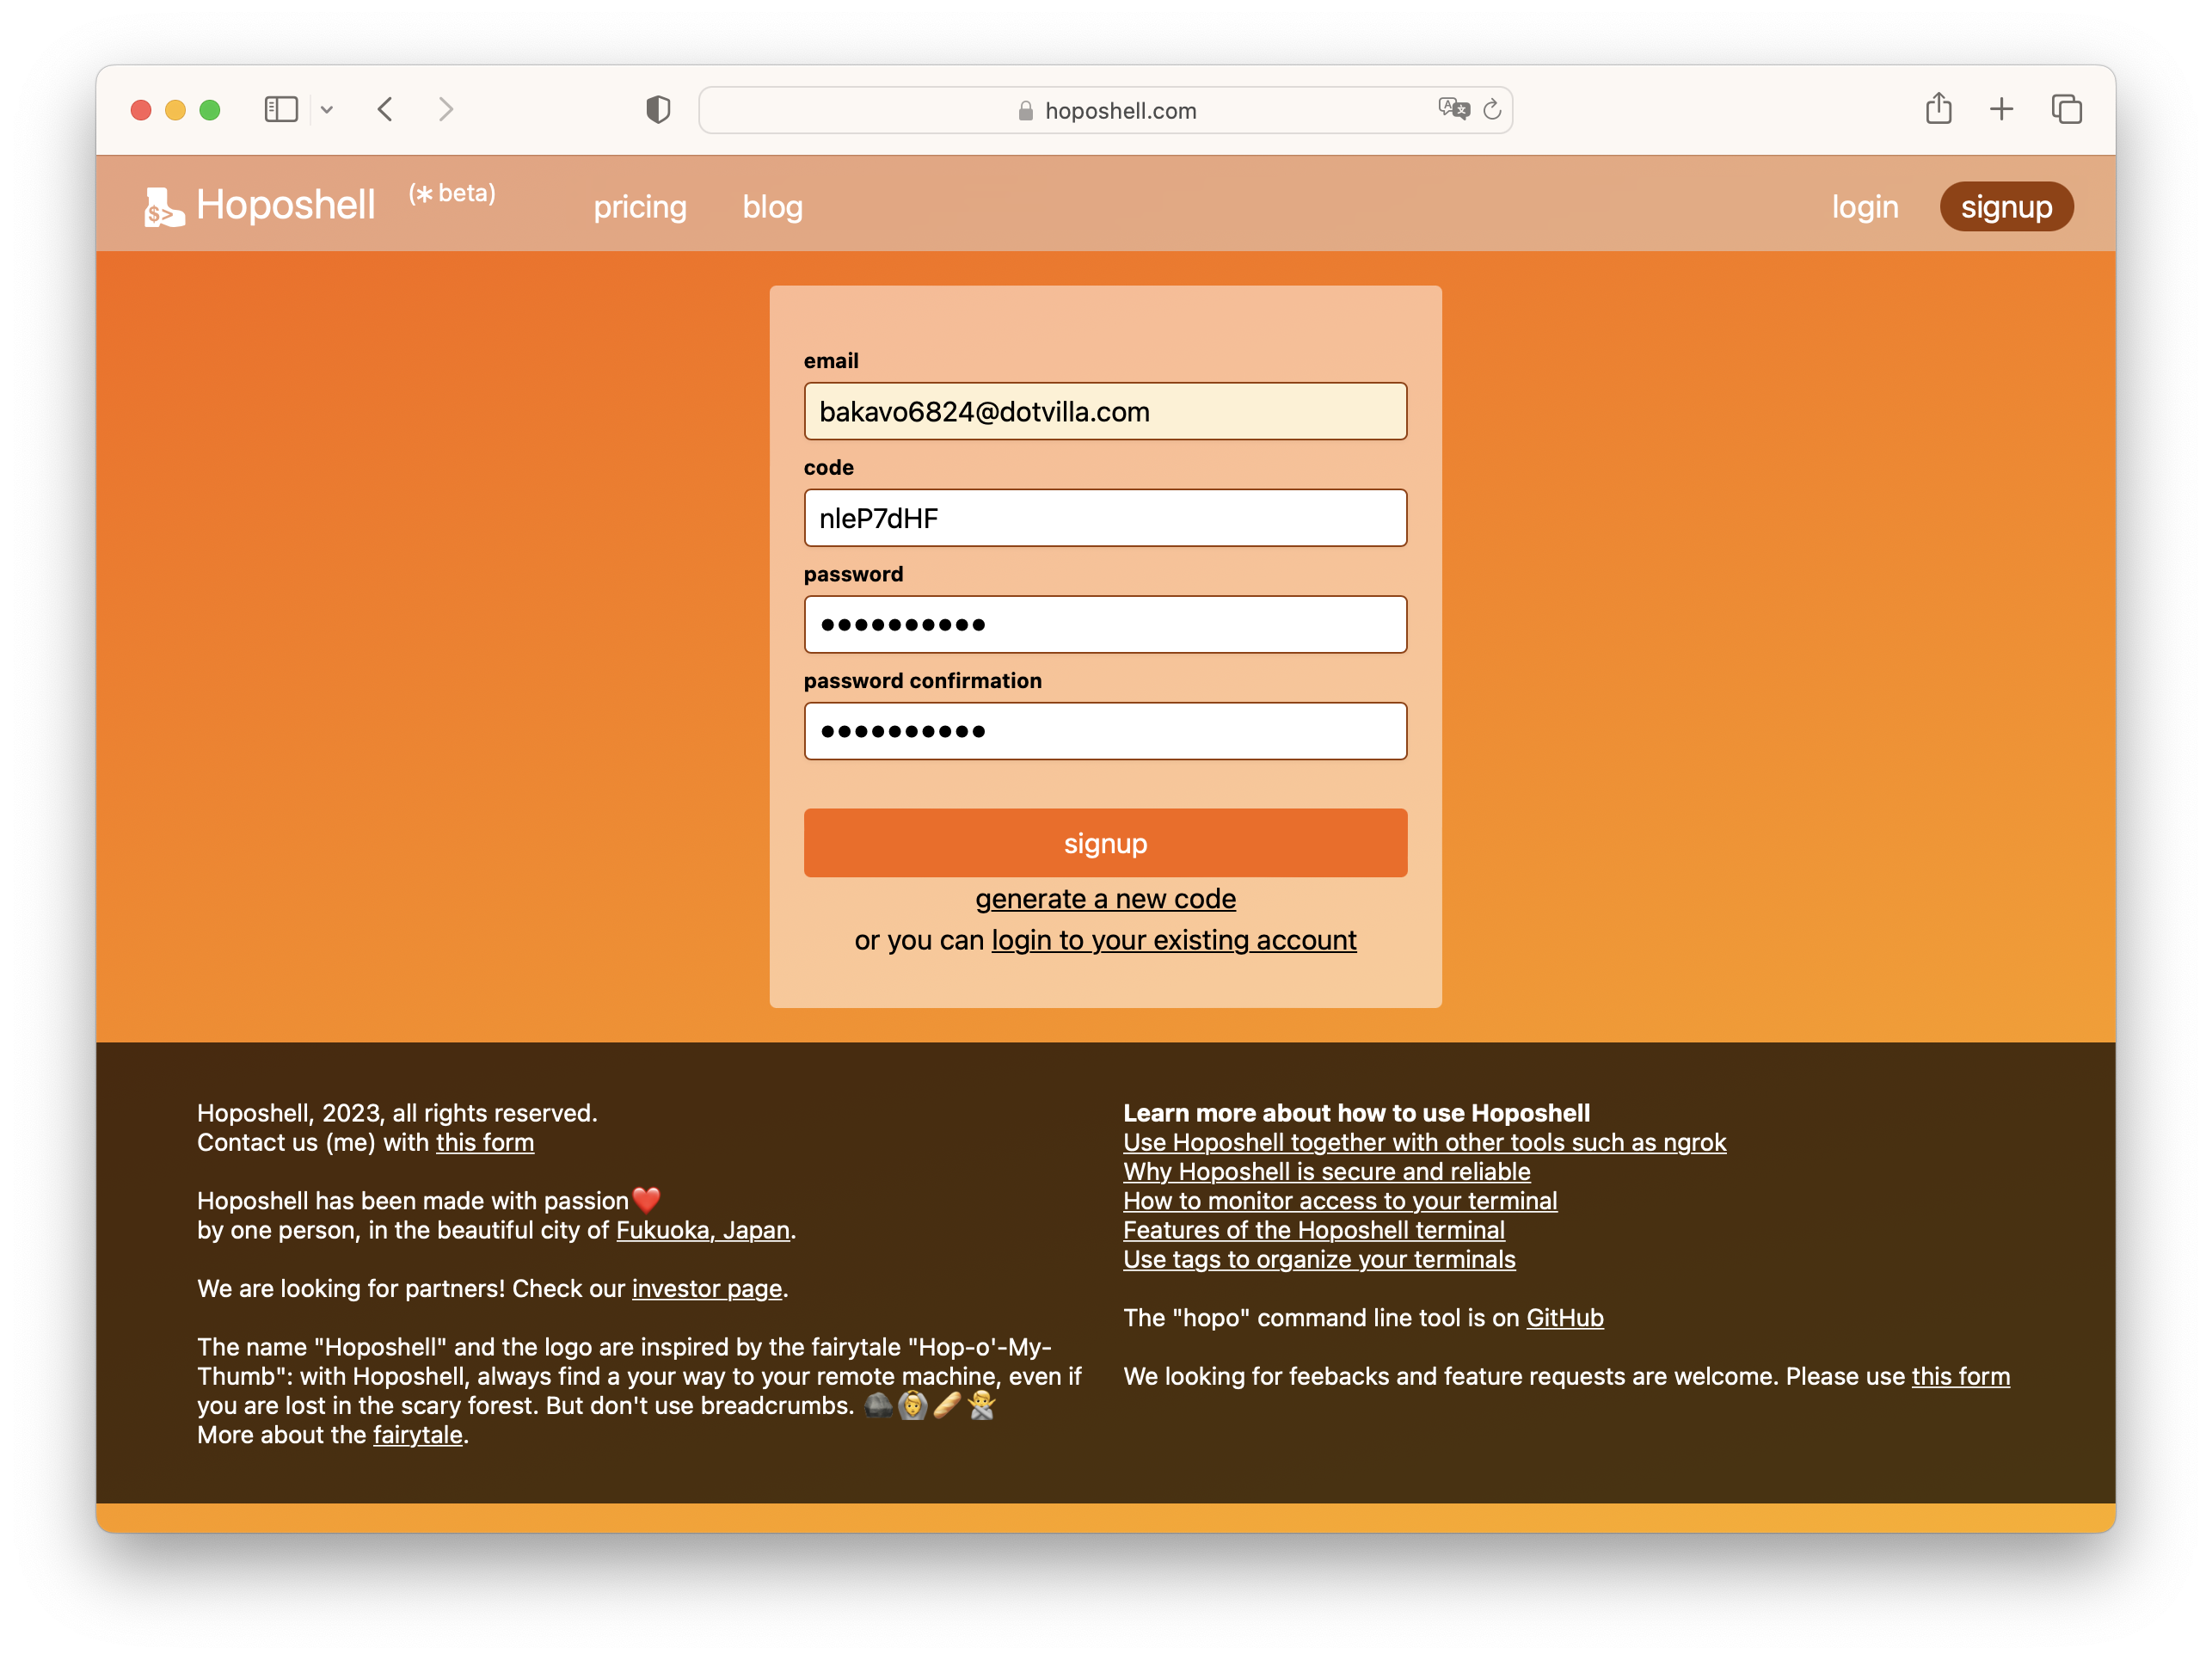Open link about using Hoposhell with ngrok
Image resolution: width=2212 pixels, height=1660 pixels.
pyautogui.click(x=1424, y=1142)
